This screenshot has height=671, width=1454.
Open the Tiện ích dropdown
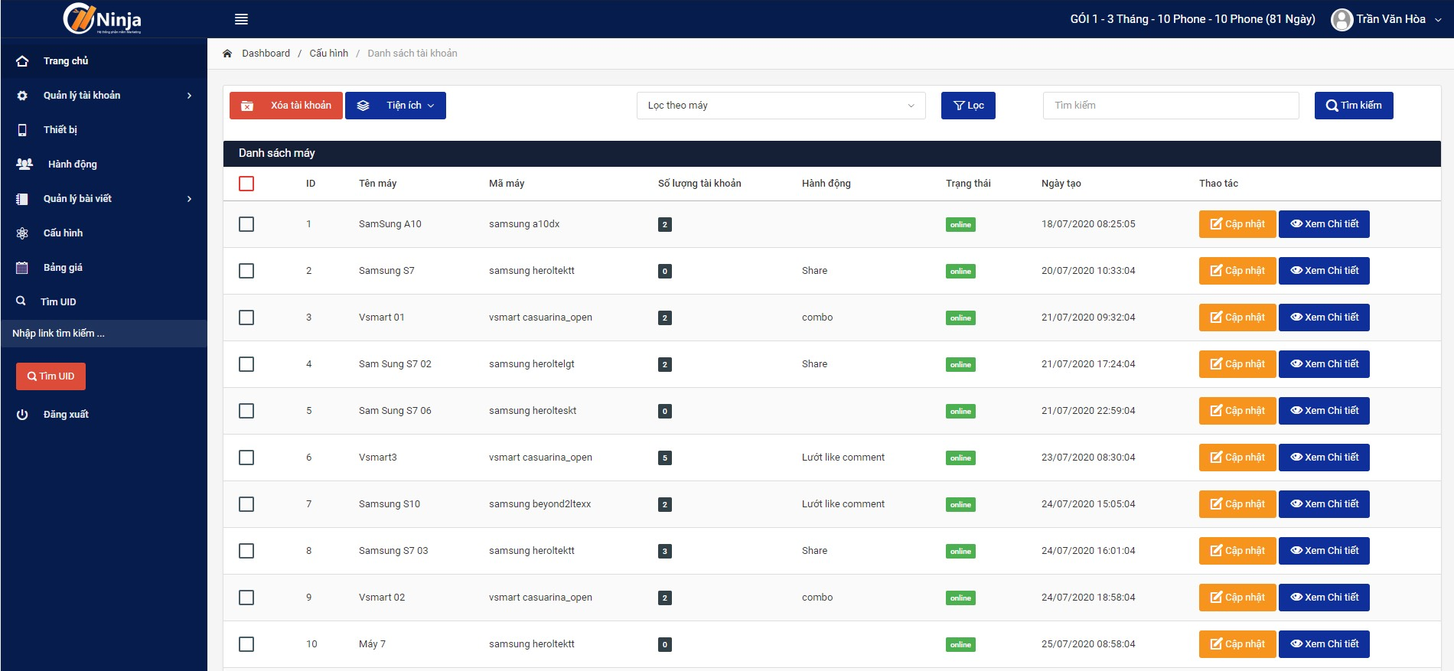pyautogui.click(x=396, y=106)
